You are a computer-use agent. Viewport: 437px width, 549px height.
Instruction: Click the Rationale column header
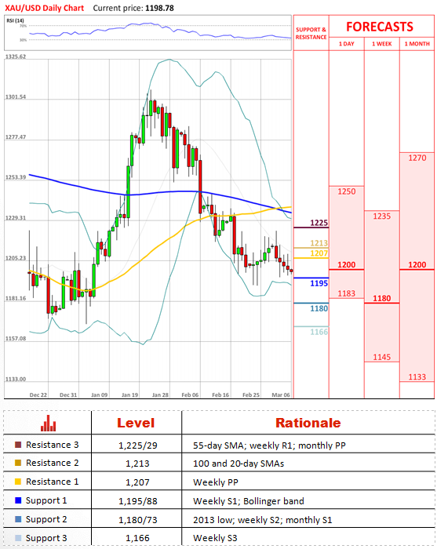click(308, 423)
